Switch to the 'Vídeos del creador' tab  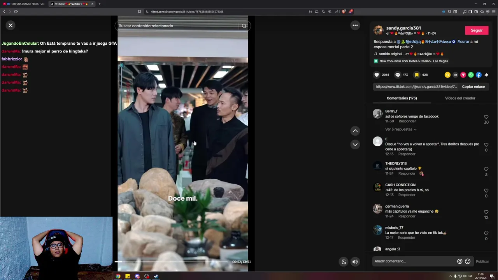[460, 98]
